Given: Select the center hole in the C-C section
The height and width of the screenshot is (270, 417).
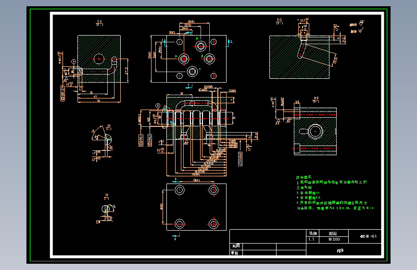Looking at the screenshot, I should [x=99, y=59].
